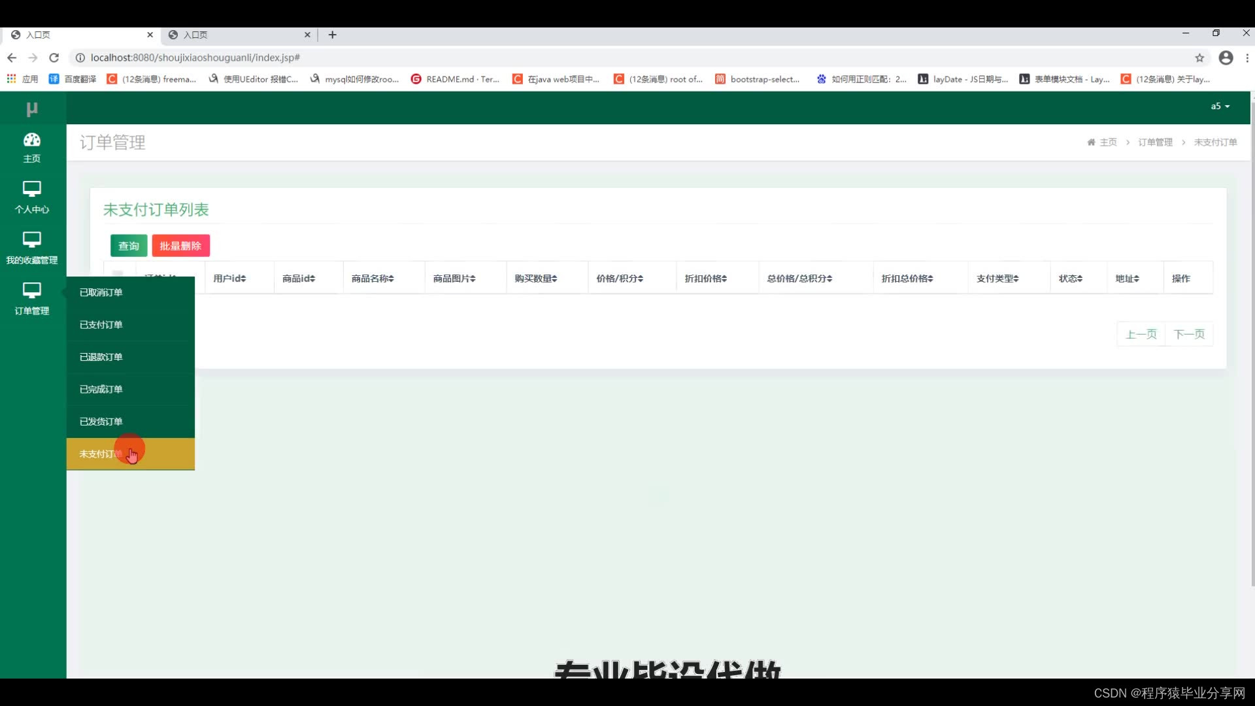Sort table by 支付类型 column arrows
This screenshot has height=706, width=1255.
coord(1016,278)
